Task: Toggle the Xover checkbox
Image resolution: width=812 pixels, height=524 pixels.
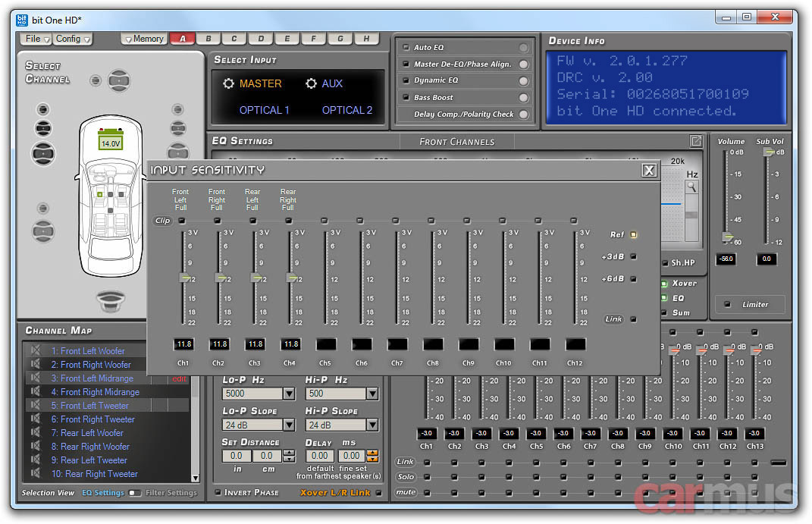Action: (664, 283)
